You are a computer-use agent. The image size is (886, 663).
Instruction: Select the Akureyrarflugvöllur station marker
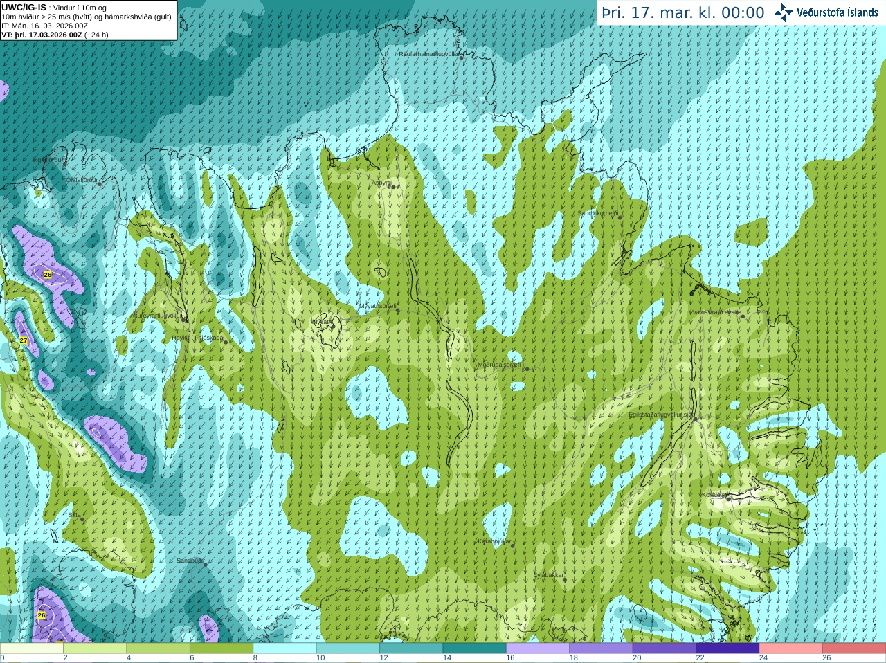tap(185, 319)
